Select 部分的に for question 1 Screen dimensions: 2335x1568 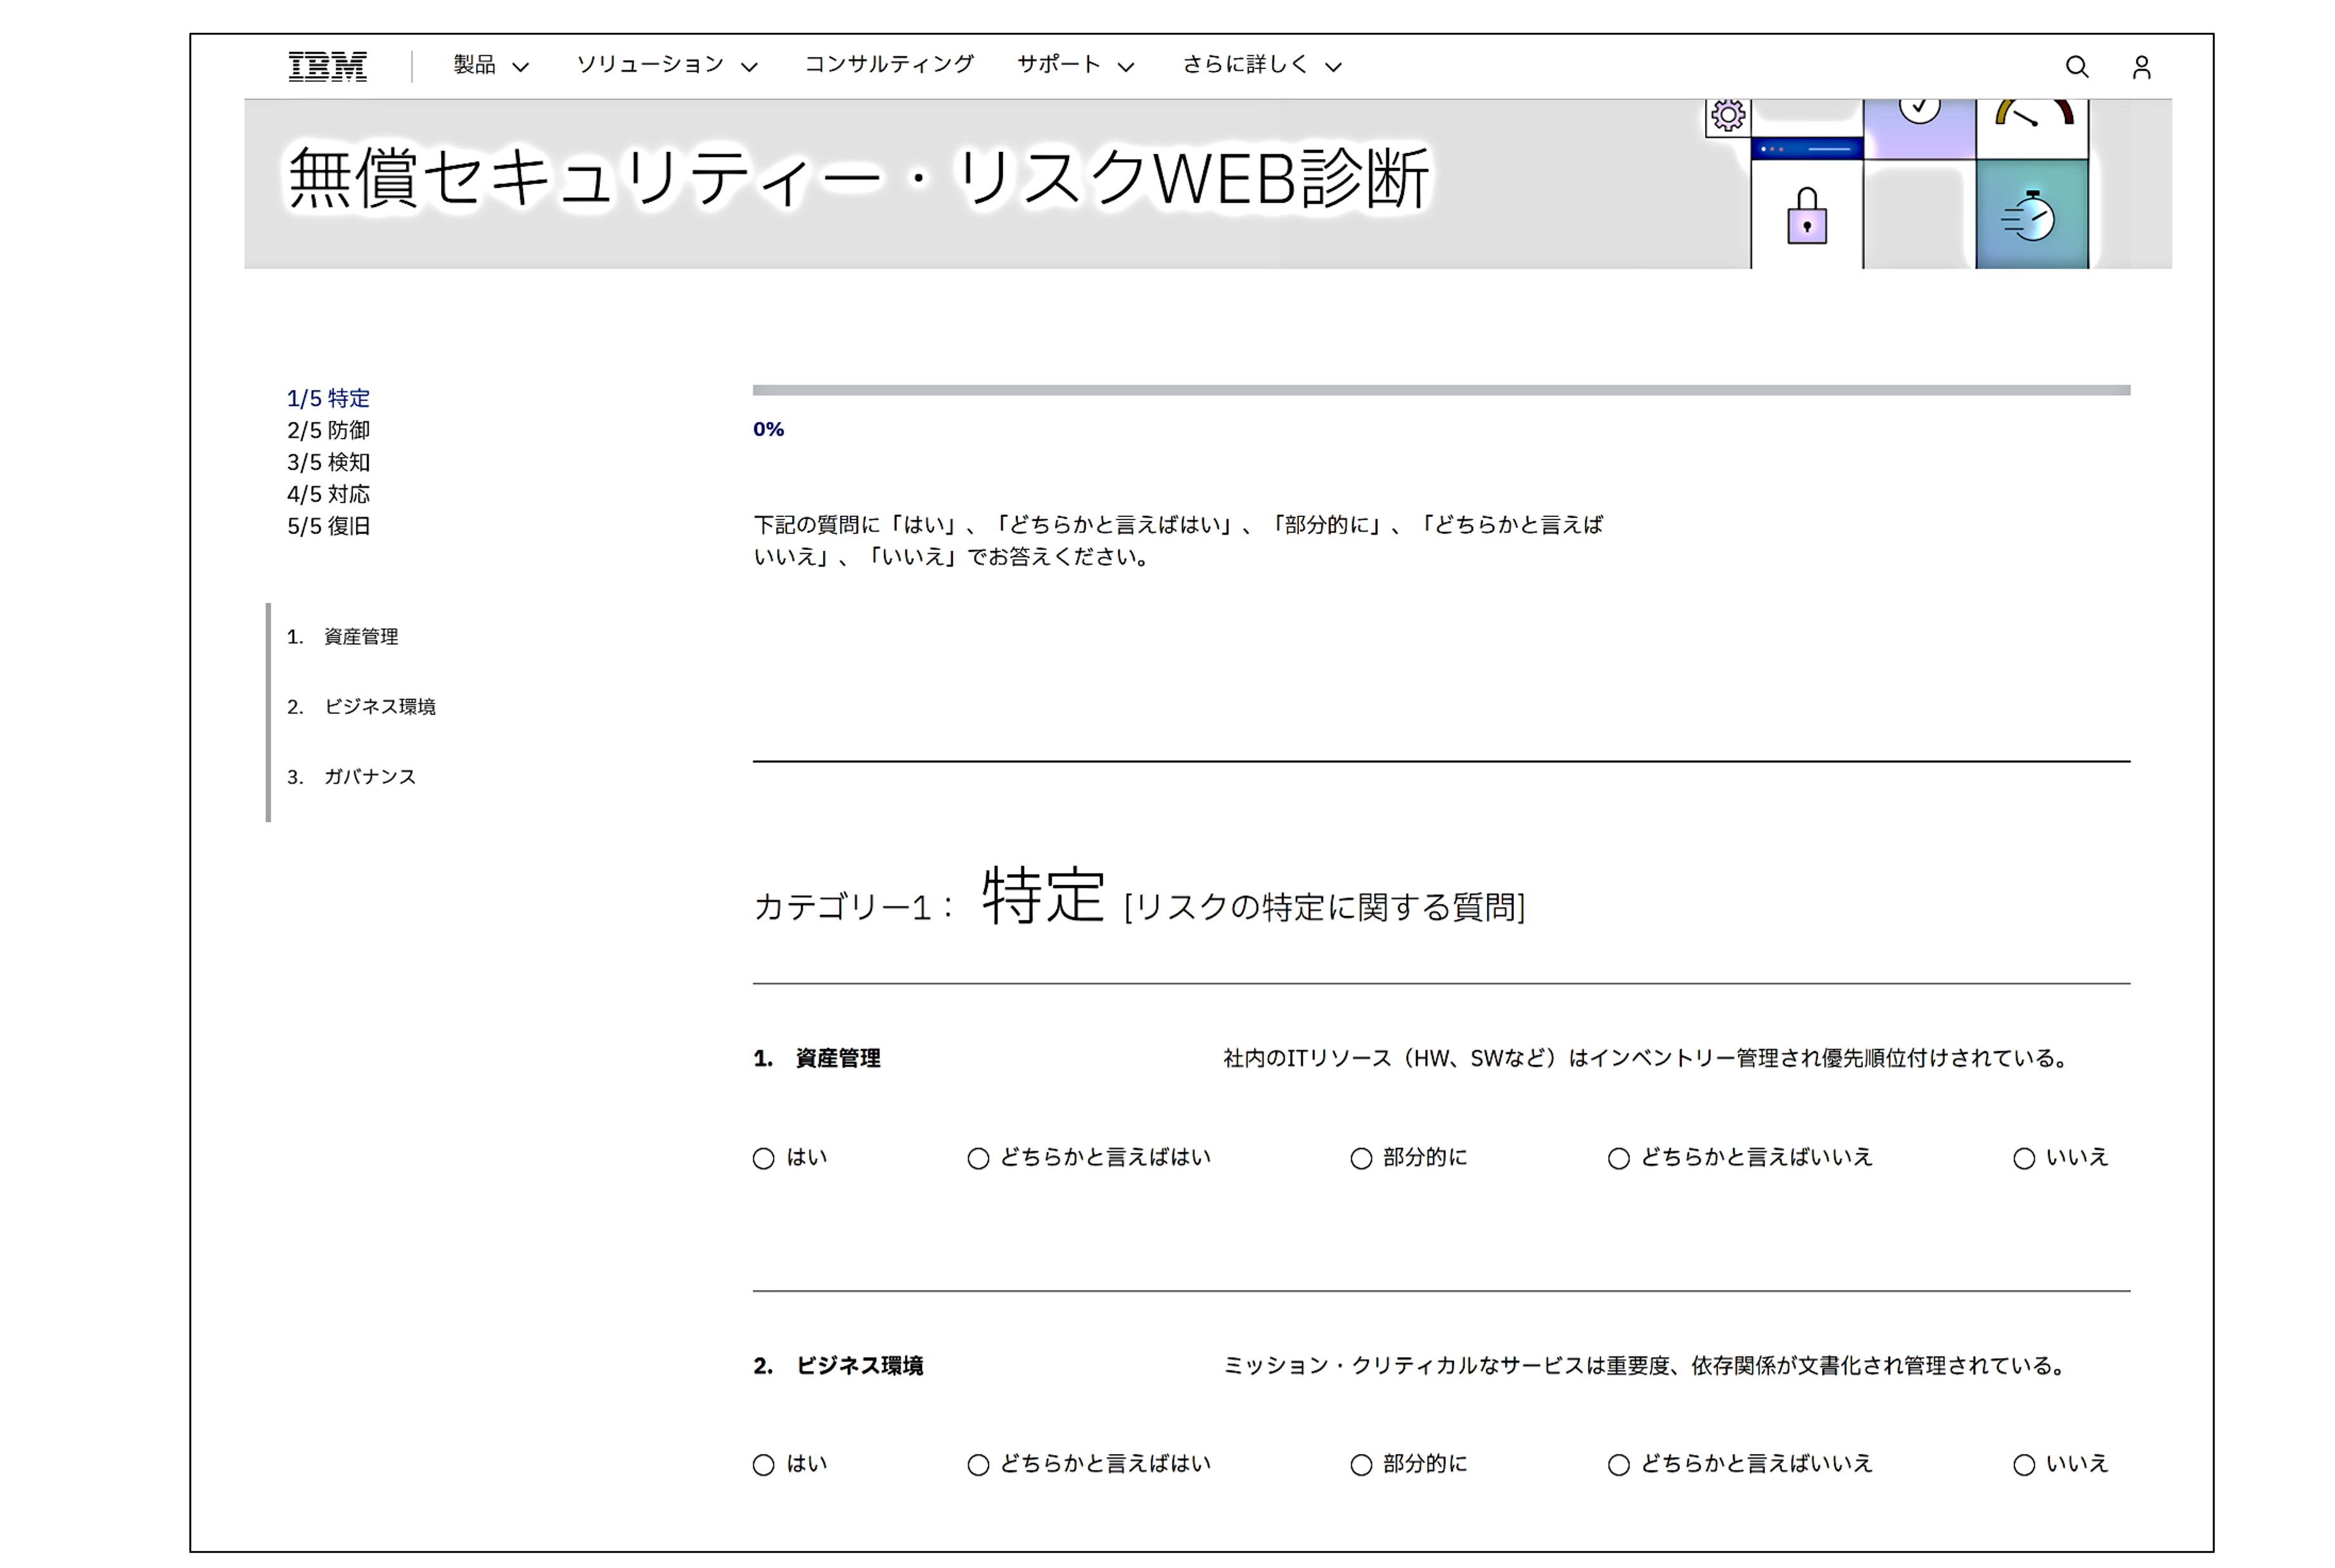coord(1360,1158)
